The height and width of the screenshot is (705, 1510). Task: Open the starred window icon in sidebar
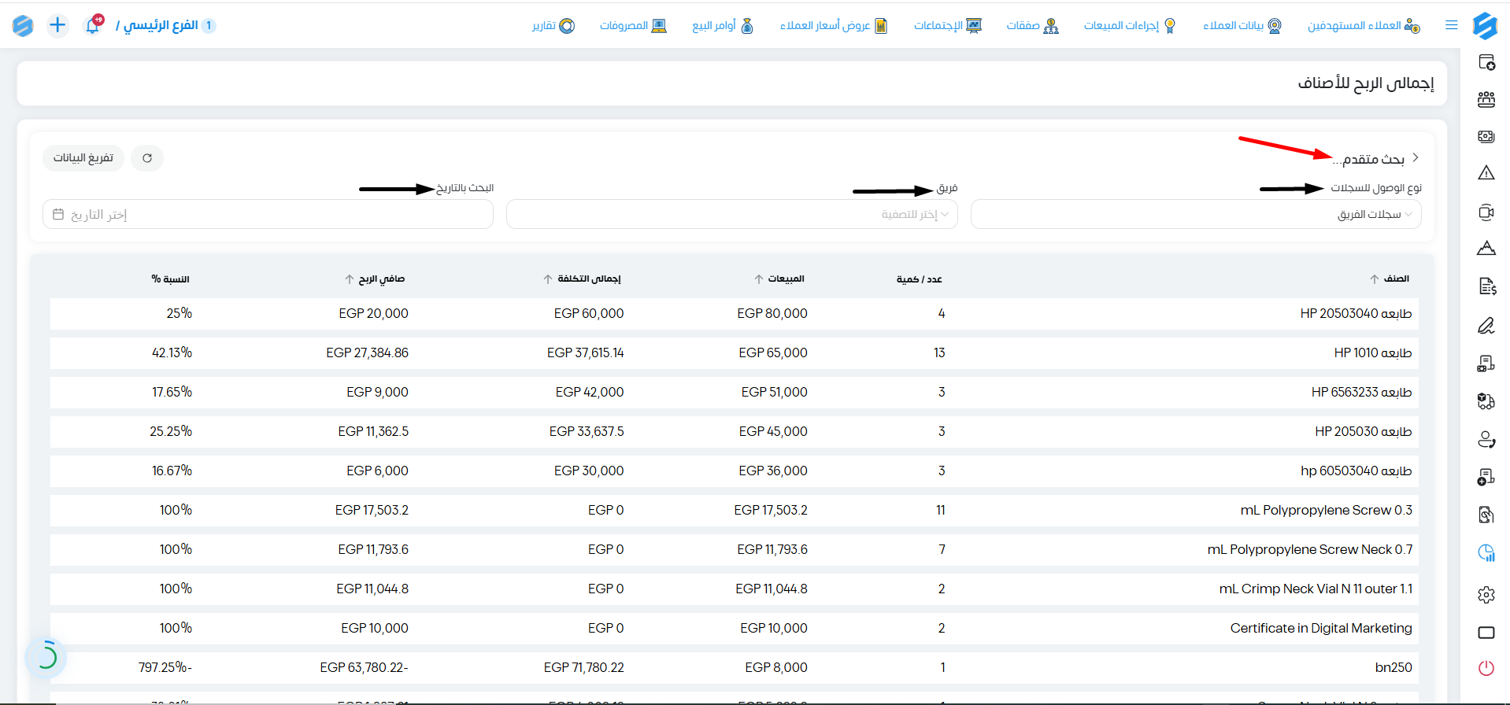point(1486,62)
